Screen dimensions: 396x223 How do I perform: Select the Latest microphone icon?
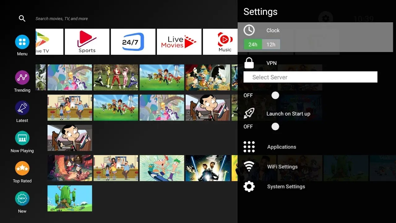click(x=22, y=108)
